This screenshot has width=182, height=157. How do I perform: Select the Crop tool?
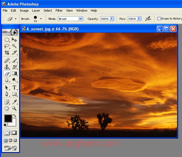[x=7, y=53]
